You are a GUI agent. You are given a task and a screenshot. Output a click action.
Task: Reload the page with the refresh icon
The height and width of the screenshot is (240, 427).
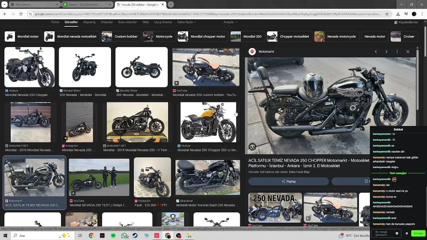point(21,14)
